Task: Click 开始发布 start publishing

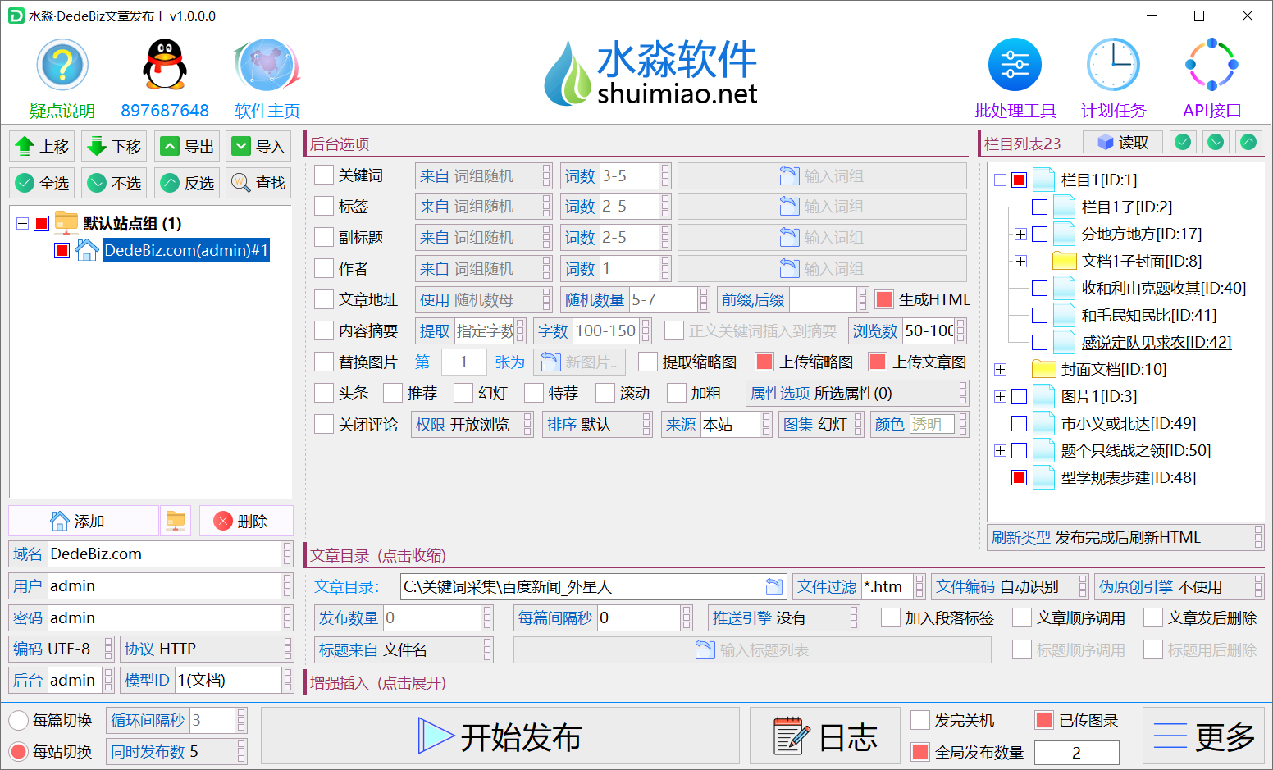Action: pyautogui.click(x=500, y=736)
